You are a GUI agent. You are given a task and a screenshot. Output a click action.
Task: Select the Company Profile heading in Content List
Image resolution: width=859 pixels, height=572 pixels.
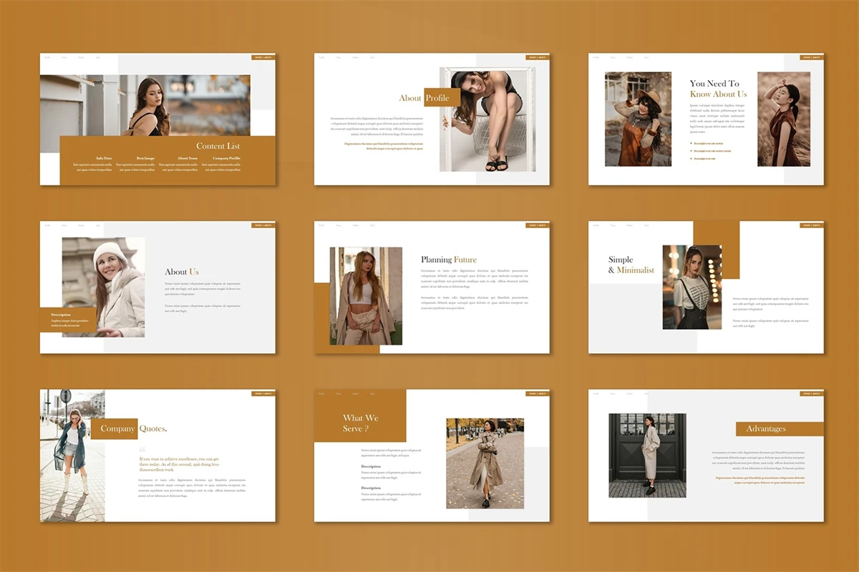coord(226,158)
